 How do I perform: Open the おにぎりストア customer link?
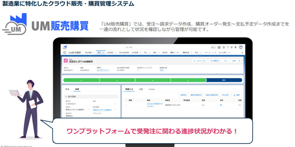103,70
